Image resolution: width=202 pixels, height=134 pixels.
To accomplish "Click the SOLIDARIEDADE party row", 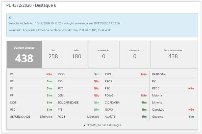I will (x=78, y=103).
